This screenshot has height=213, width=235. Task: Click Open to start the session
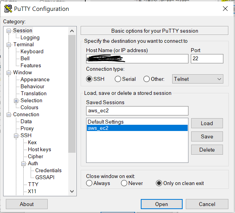162,204
